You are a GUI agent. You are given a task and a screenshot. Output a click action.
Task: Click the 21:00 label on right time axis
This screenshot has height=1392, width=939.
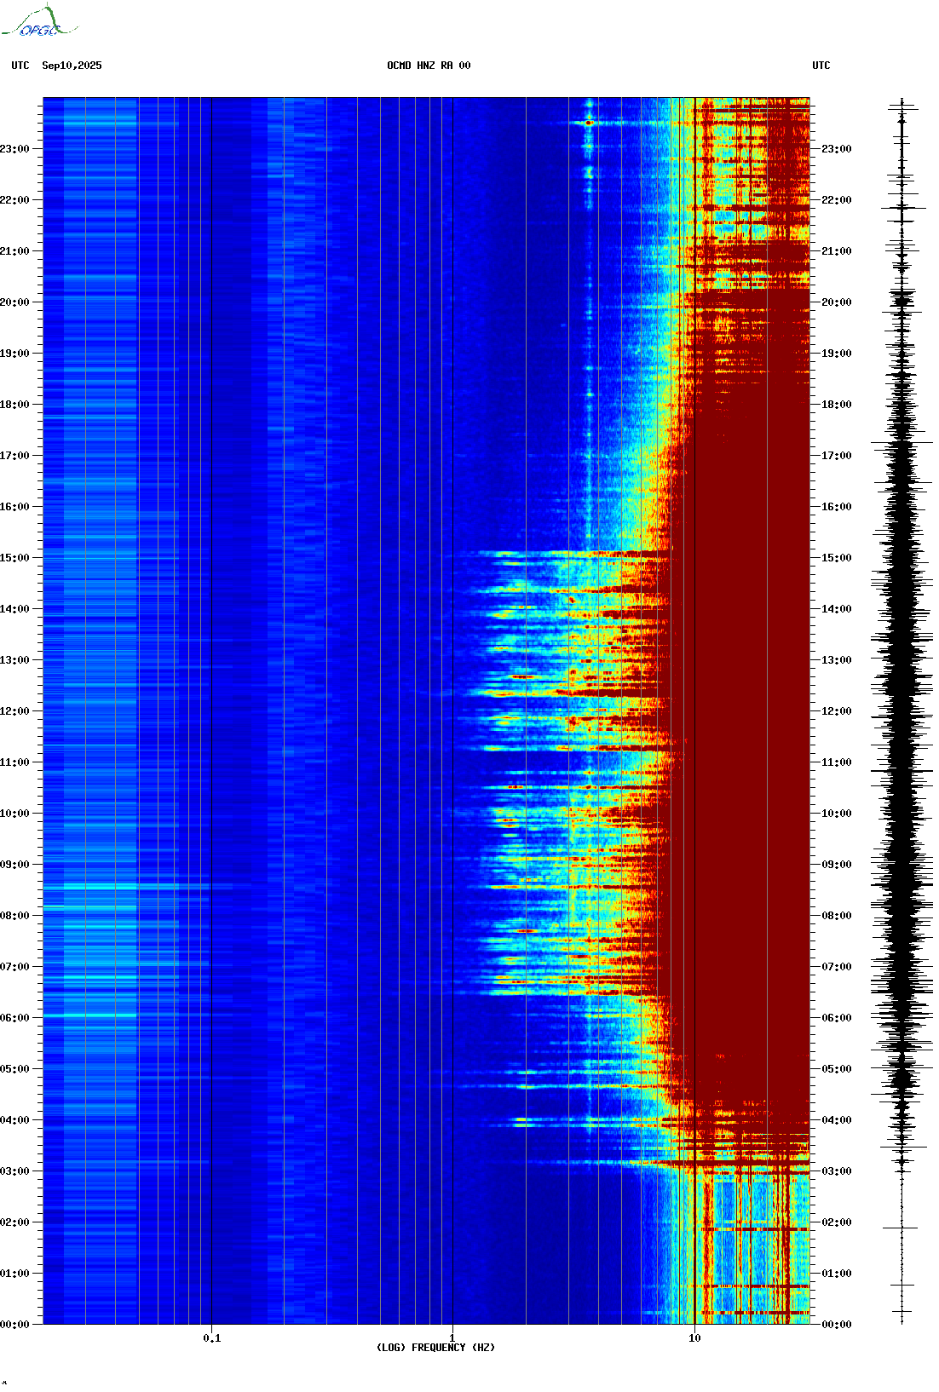pyautogui.click(x=837, y=251)
